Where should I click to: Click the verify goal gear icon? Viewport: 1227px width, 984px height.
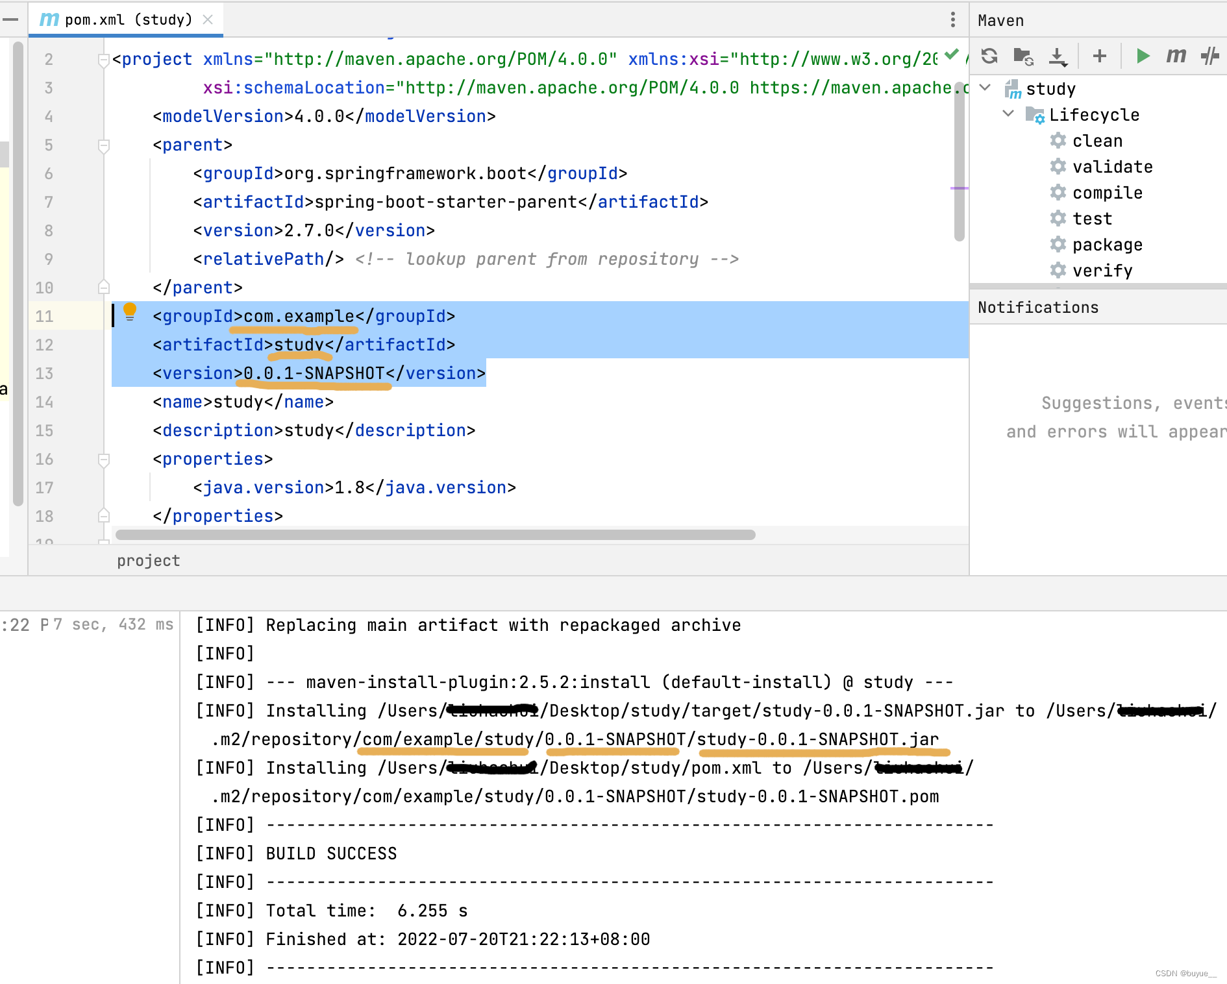[1058, 270]
